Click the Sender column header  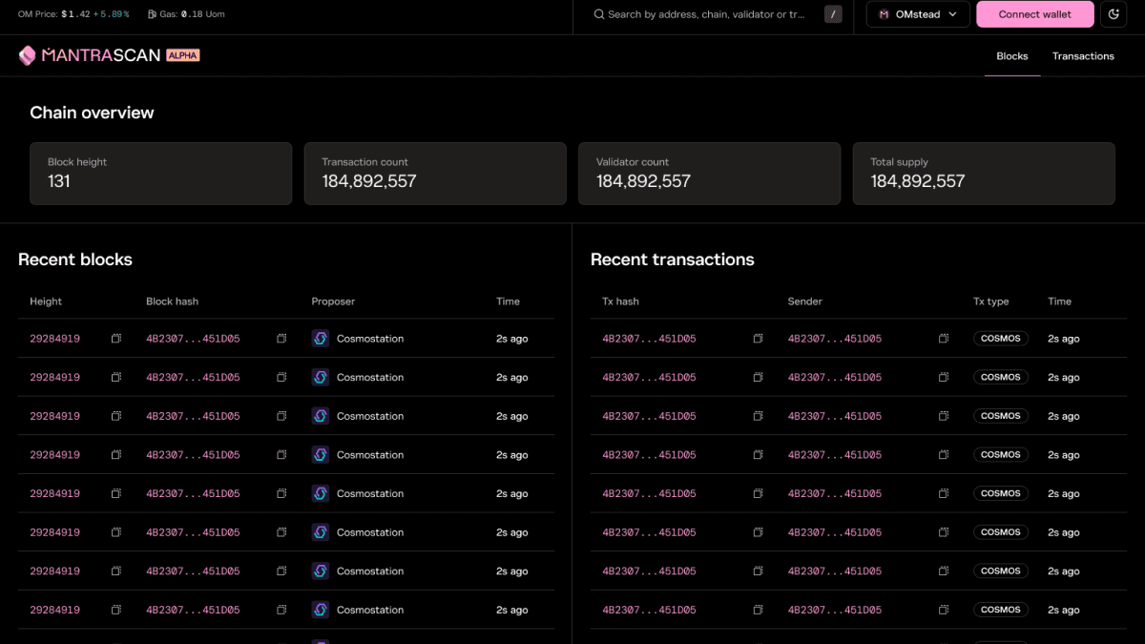(804, 301)
